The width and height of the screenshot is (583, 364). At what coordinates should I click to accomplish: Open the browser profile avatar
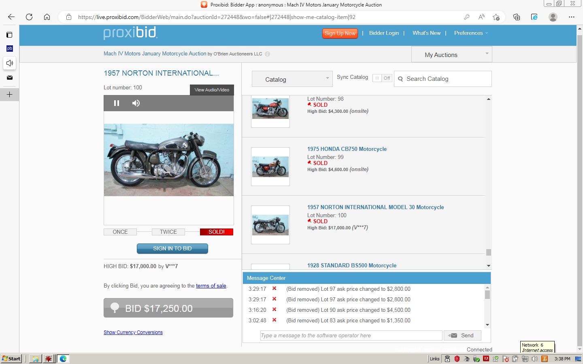pyautogui.click(x=553, y=17)
